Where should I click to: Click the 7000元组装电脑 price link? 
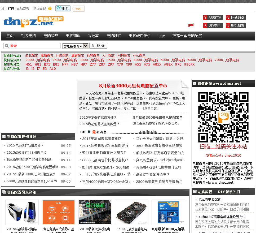[227, 60]
